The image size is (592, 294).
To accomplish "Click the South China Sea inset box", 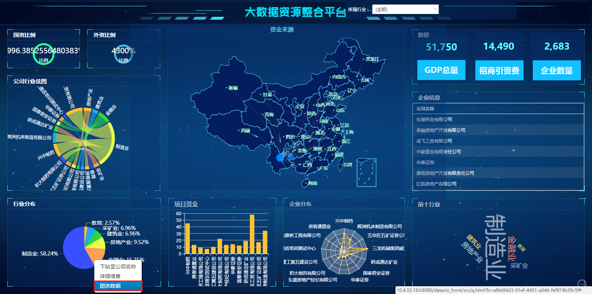I will [366, 173].
